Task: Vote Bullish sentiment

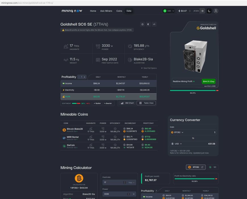Action: (97, 103)
